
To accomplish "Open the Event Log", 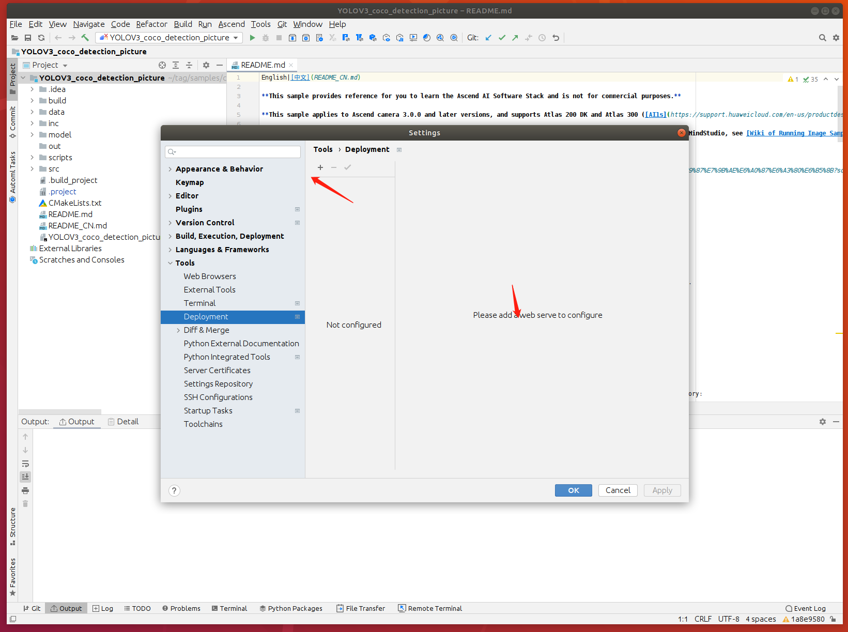I will [x=806, y=608].
